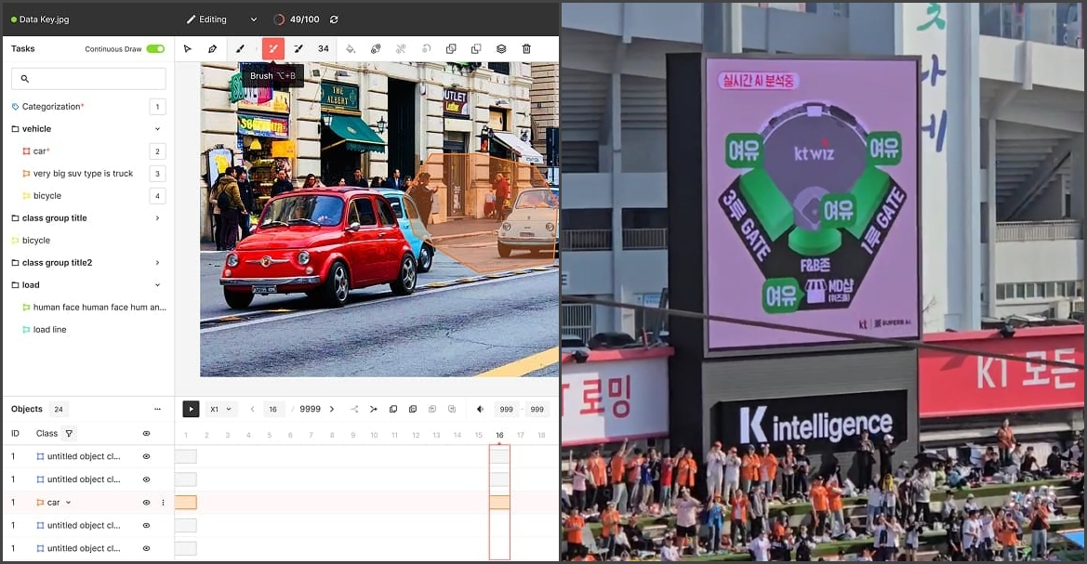Viewport: 1087px width, 564px height.
Task: Click the highlighted red Brush tool
Action: click(x=272, y=49)
